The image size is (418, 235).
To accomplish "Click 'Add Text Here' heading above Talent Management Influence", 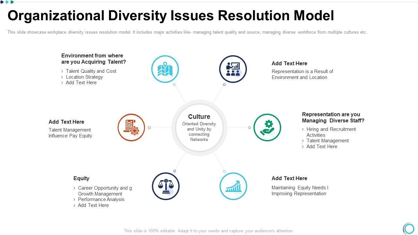I will 66,122.
